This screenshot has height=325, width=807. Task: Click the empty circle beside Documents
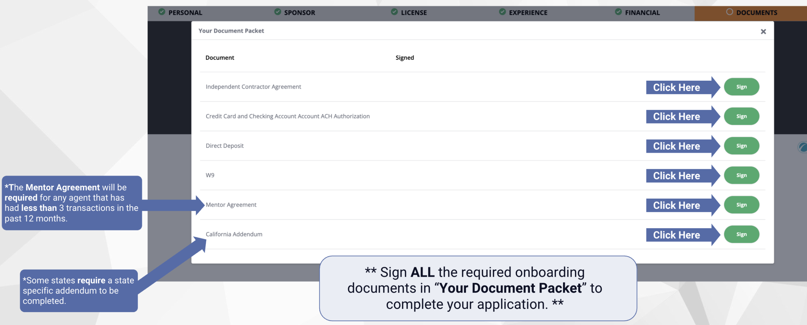(729, 12)
